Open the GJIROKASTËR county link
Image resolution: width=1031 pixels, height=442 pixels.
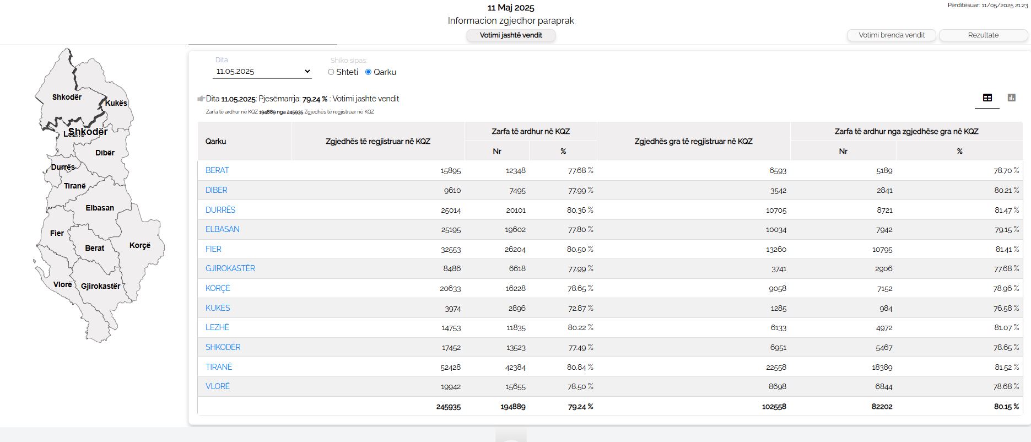coord(230,268)
